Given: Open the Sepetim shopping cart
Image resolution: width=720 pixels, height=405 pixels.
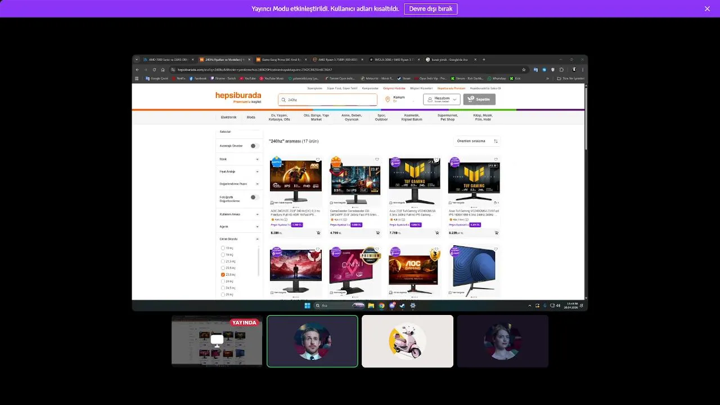Looking at the screenshot, I should coord(479,100).
